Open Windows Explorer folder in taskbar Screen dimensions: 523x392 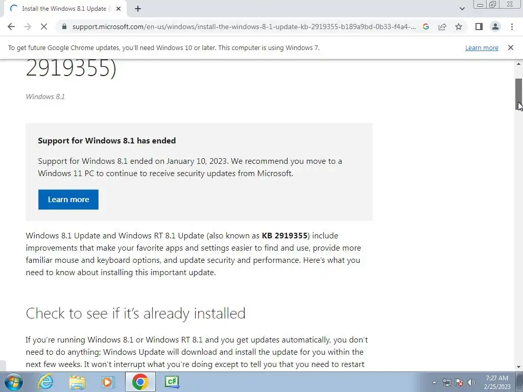pyautogui.click(x=77, y=382)
